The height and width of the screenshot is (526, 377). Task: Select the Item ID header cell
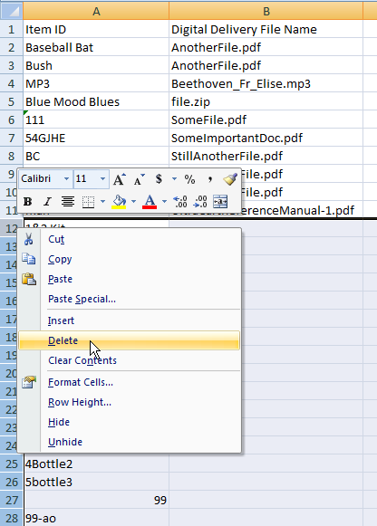point(96,30)
